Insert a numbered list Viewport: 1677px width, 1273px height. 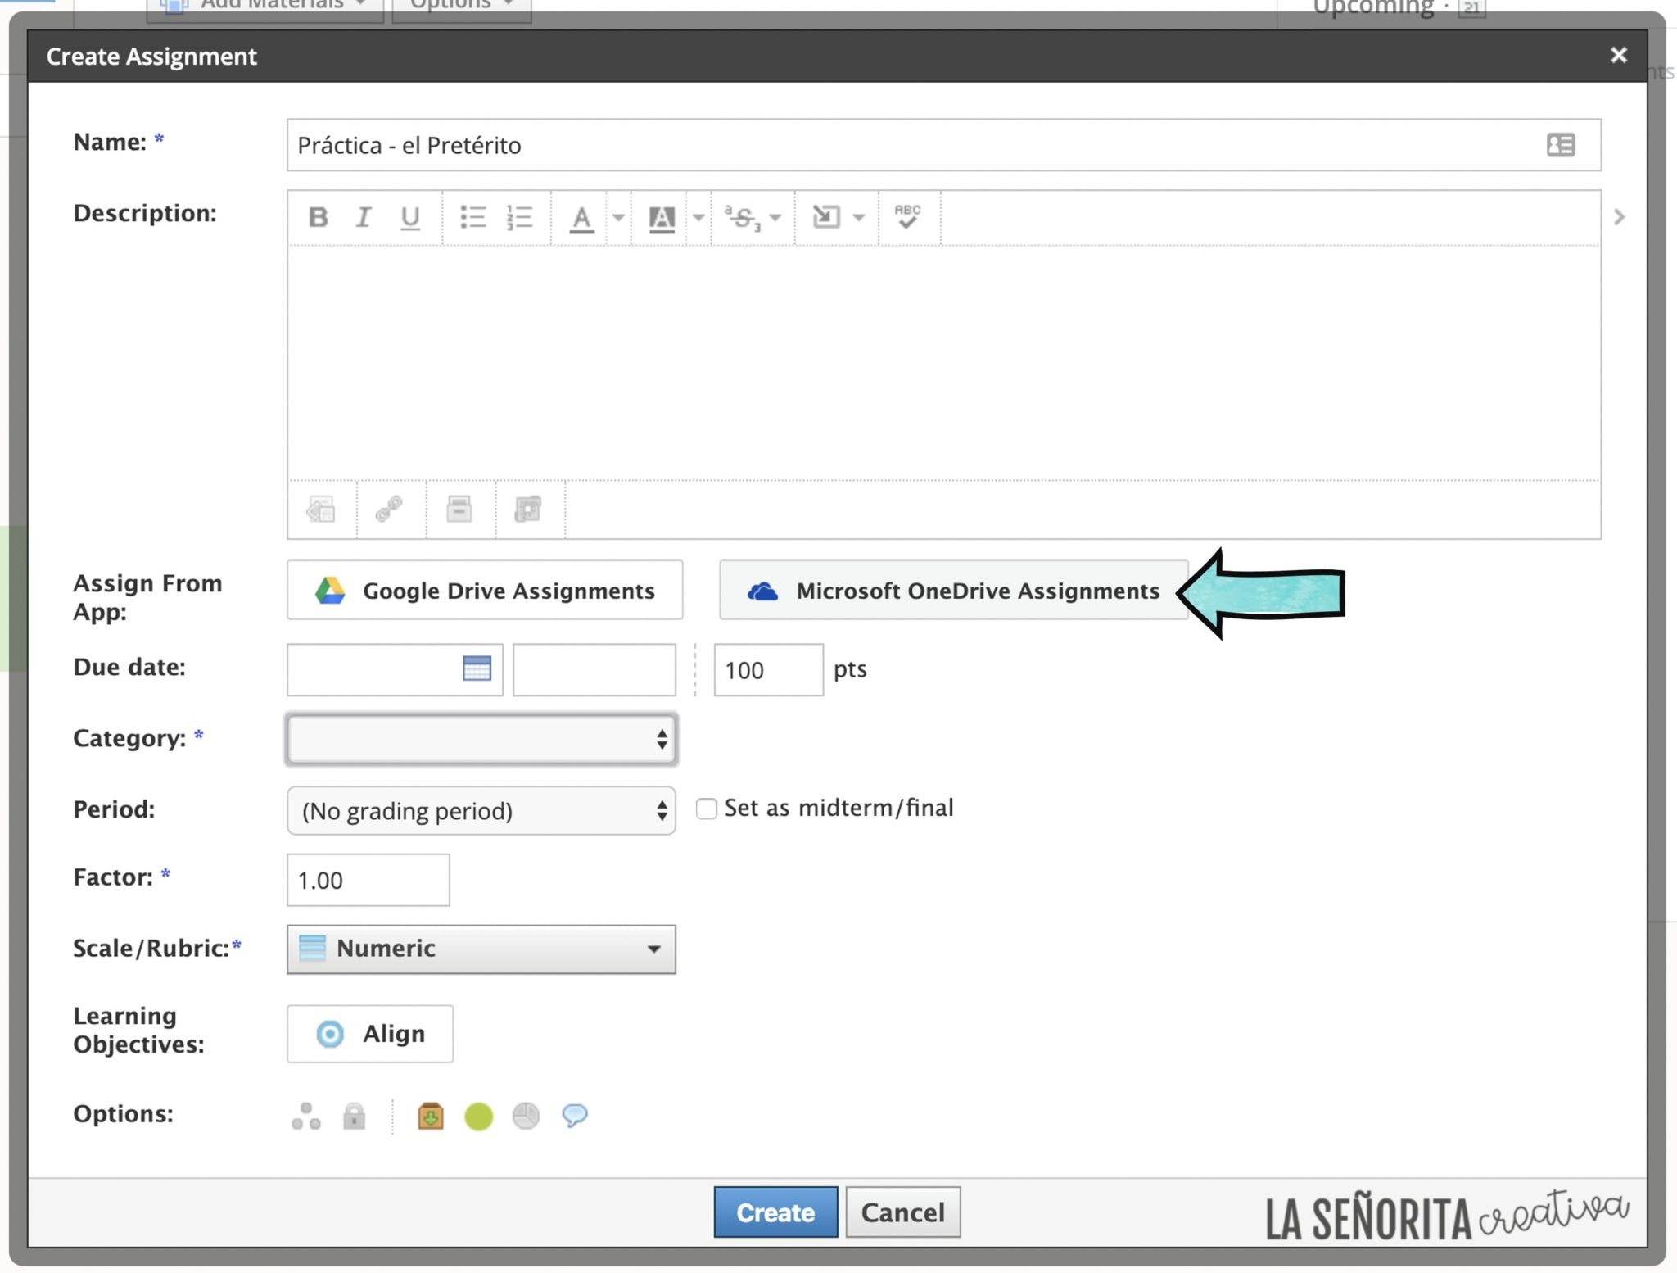coord(519,217)
